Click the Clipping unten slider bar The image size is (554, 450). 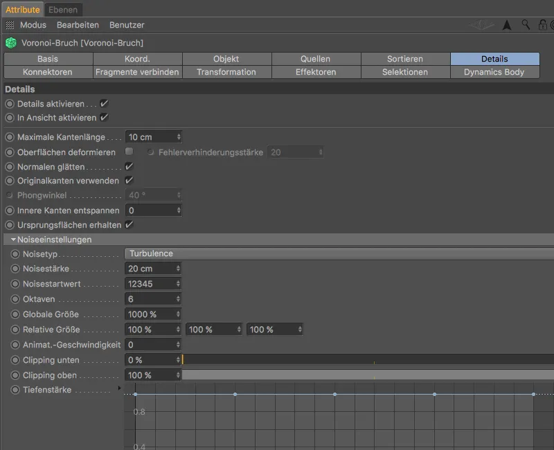[368, 359]
